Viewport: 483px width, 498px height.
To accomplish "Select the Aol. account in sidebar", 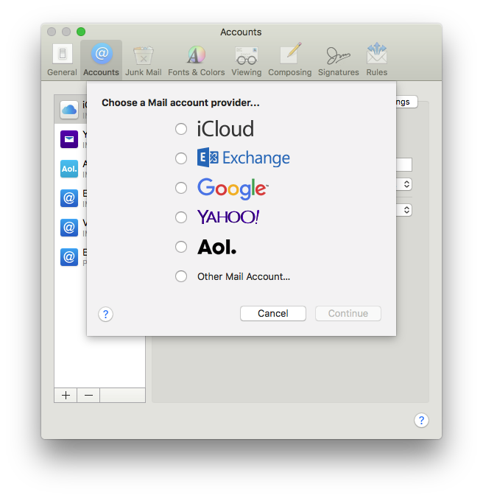I will pos(69,169).
